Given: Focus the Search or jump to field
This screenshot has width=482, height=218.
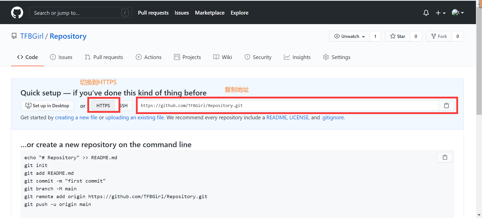Looking at the screenshot, I should [x=81, y=13].
